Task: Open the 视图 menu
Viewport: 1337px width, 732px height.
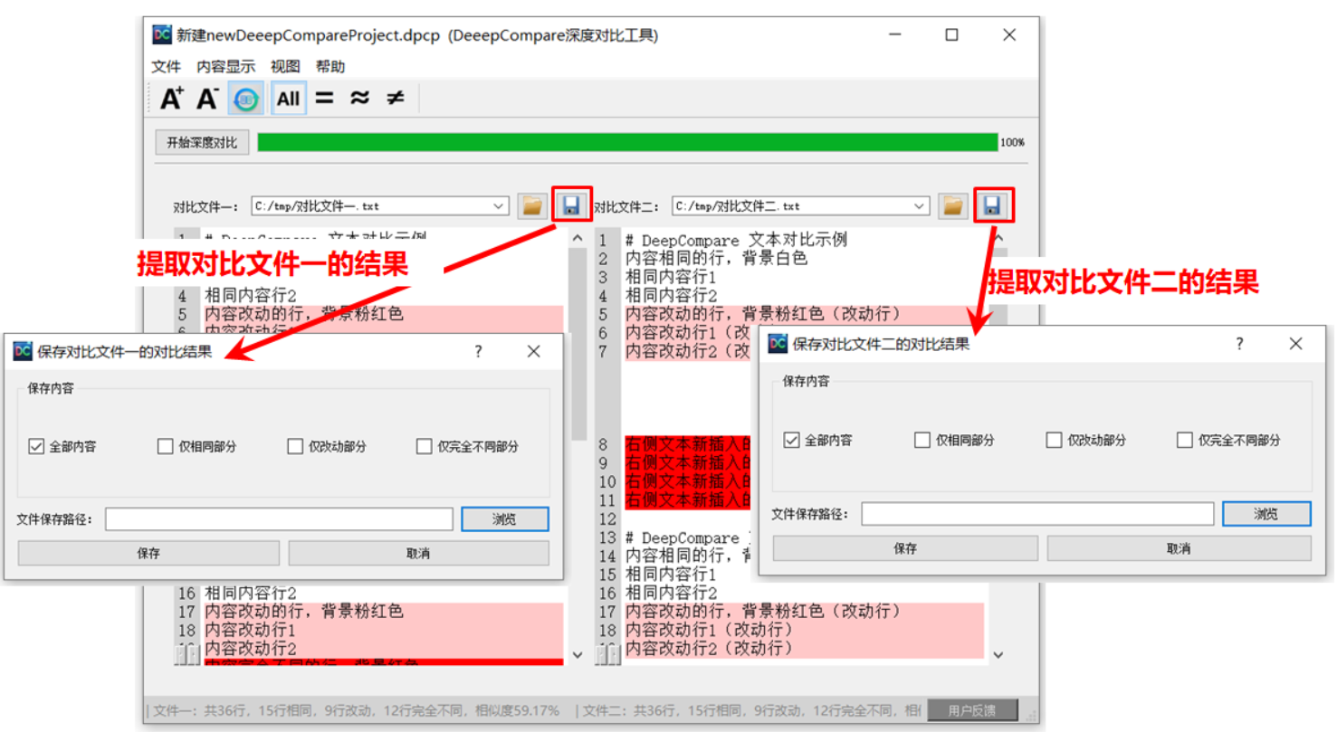Action: [x=285, y=67]
